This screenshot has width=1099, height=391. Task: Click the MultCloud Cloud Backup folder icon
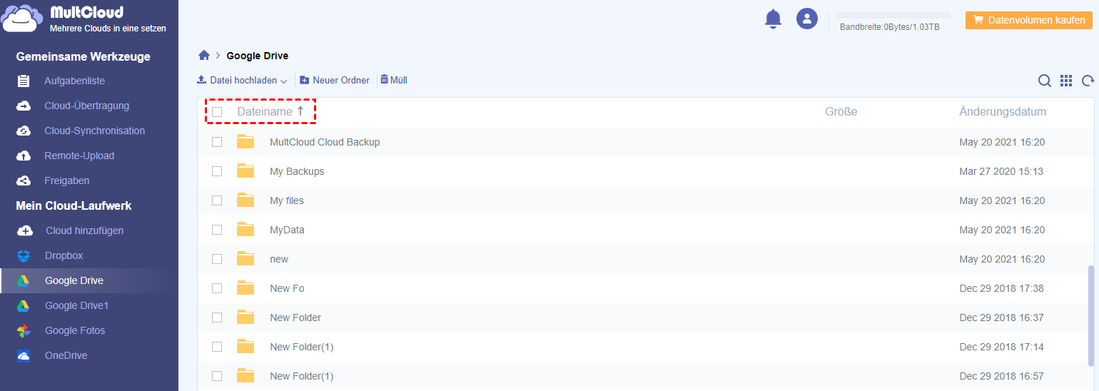(245, 141)
